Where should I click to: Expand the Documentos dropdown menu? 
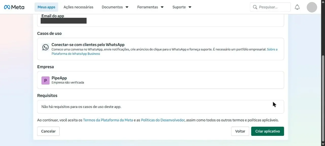point(115,7)
